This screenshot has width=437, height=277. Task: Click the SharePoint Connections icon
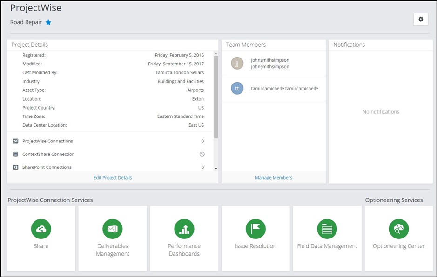click(x=16, y=167)
